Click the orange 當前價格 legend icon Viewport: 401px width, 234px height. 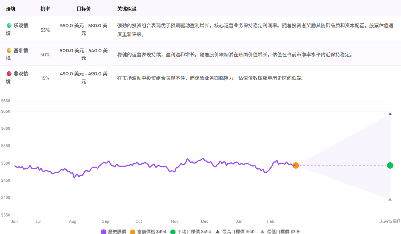click(x=132, y=231)
